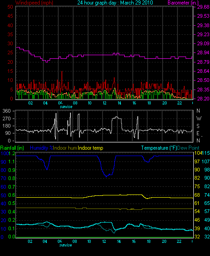Click the Indoor temp legend label
Viewport: 210px width, 256px height.
click(x=90, y=148)
